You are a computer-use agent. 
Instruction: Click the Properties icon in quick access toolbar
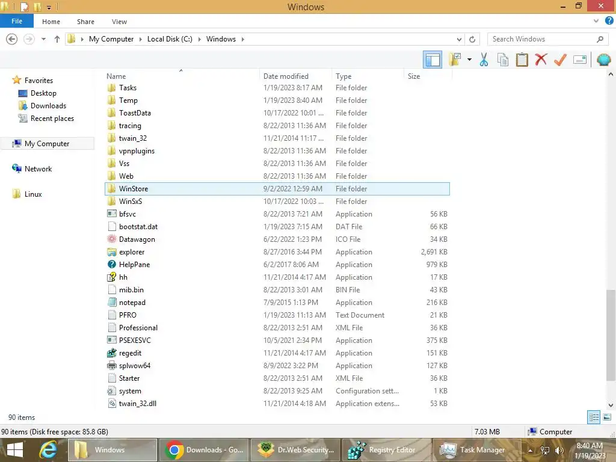point(24,7)
